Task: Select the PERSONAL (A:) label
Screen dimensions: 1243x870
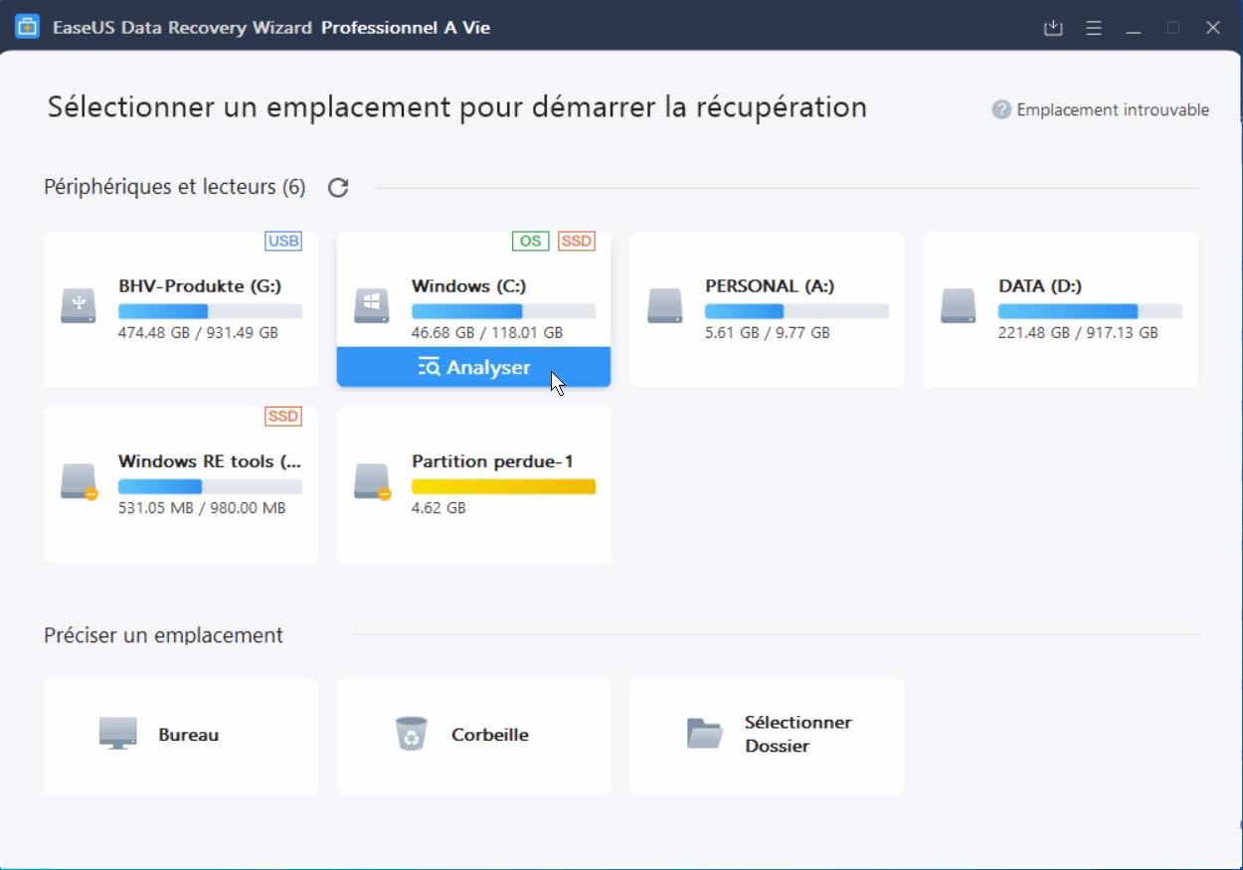Action: 770,286
